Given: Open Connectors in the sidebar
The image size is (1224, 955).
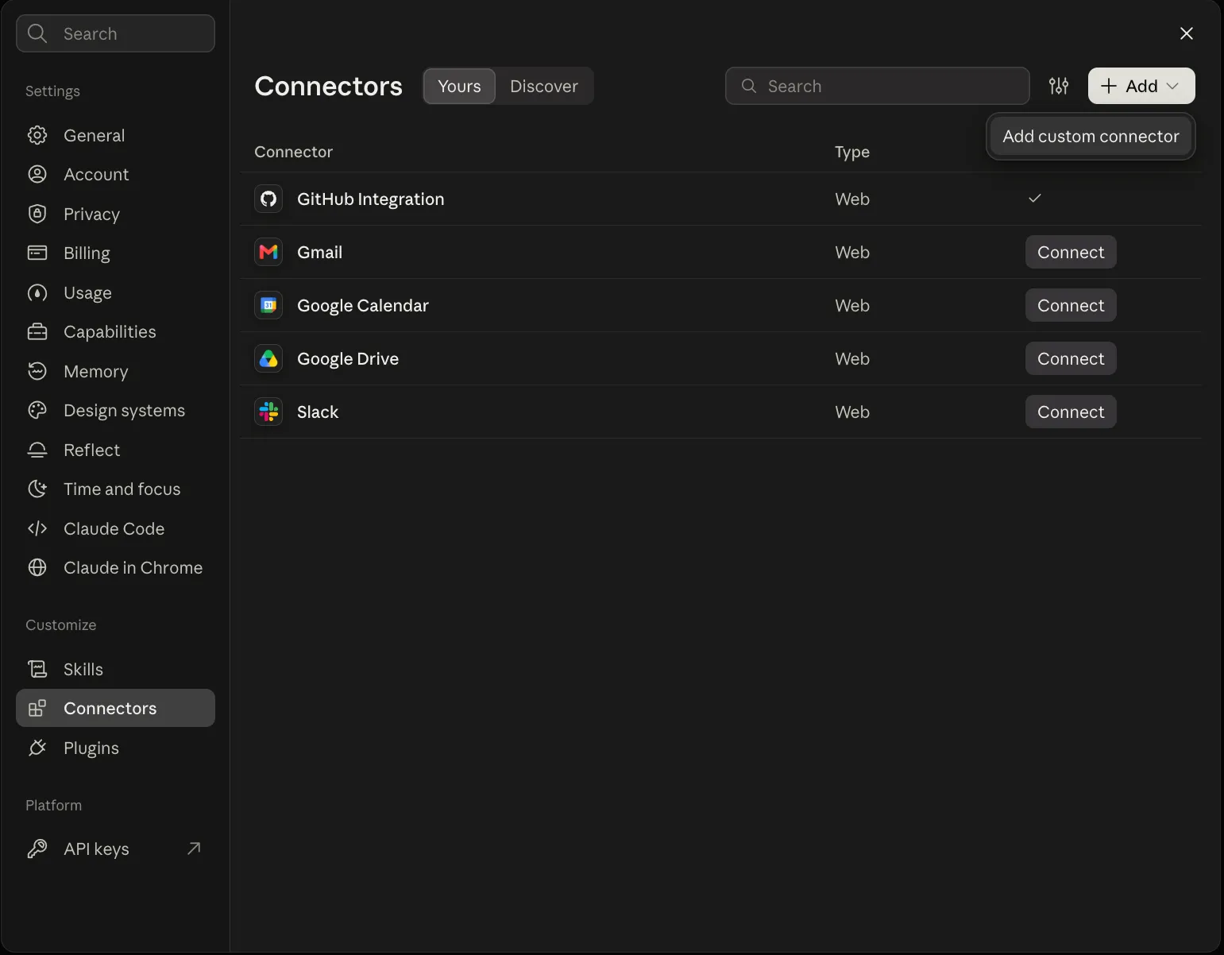Looking at the screenshot, I should tap(115, 708).
